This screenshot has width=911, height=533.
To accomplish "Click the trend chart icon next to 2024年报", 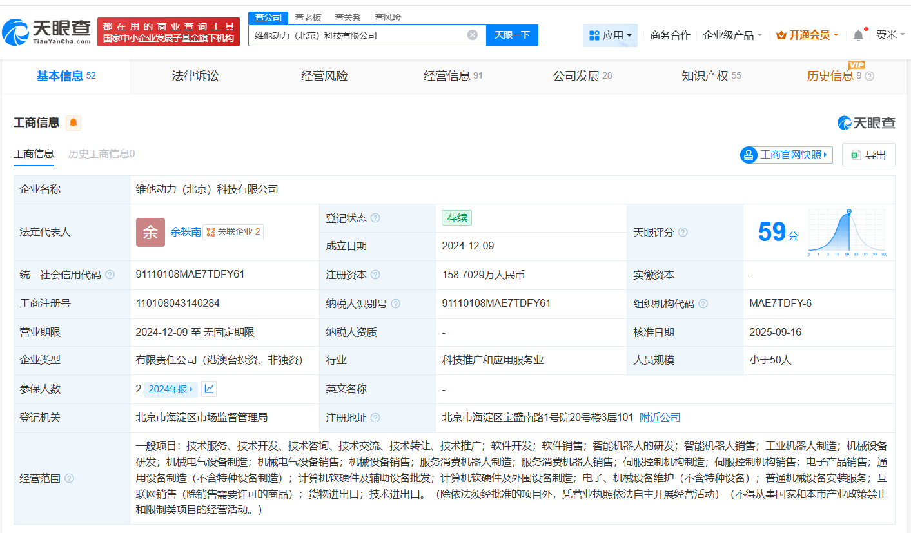I will [210, 389].
